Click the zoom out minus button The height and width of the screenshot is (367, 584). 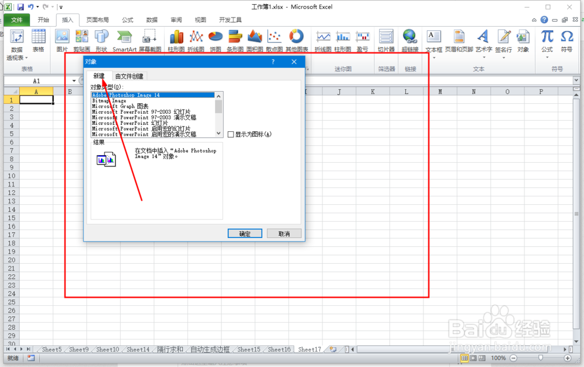pyautogui.click(x=513, y=358)
